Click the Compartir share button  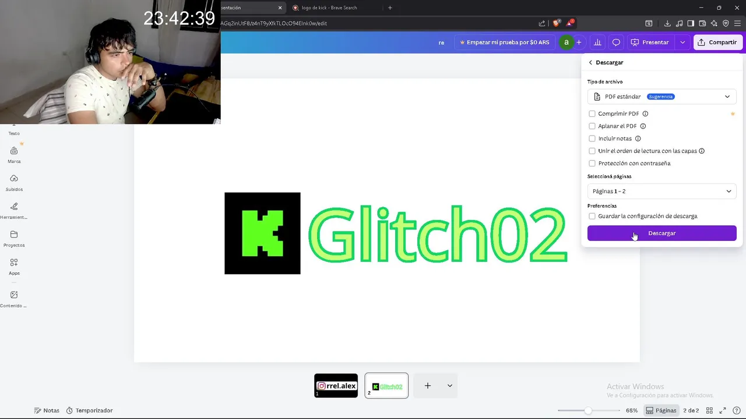pyautogui.click(x=718, y=42)
